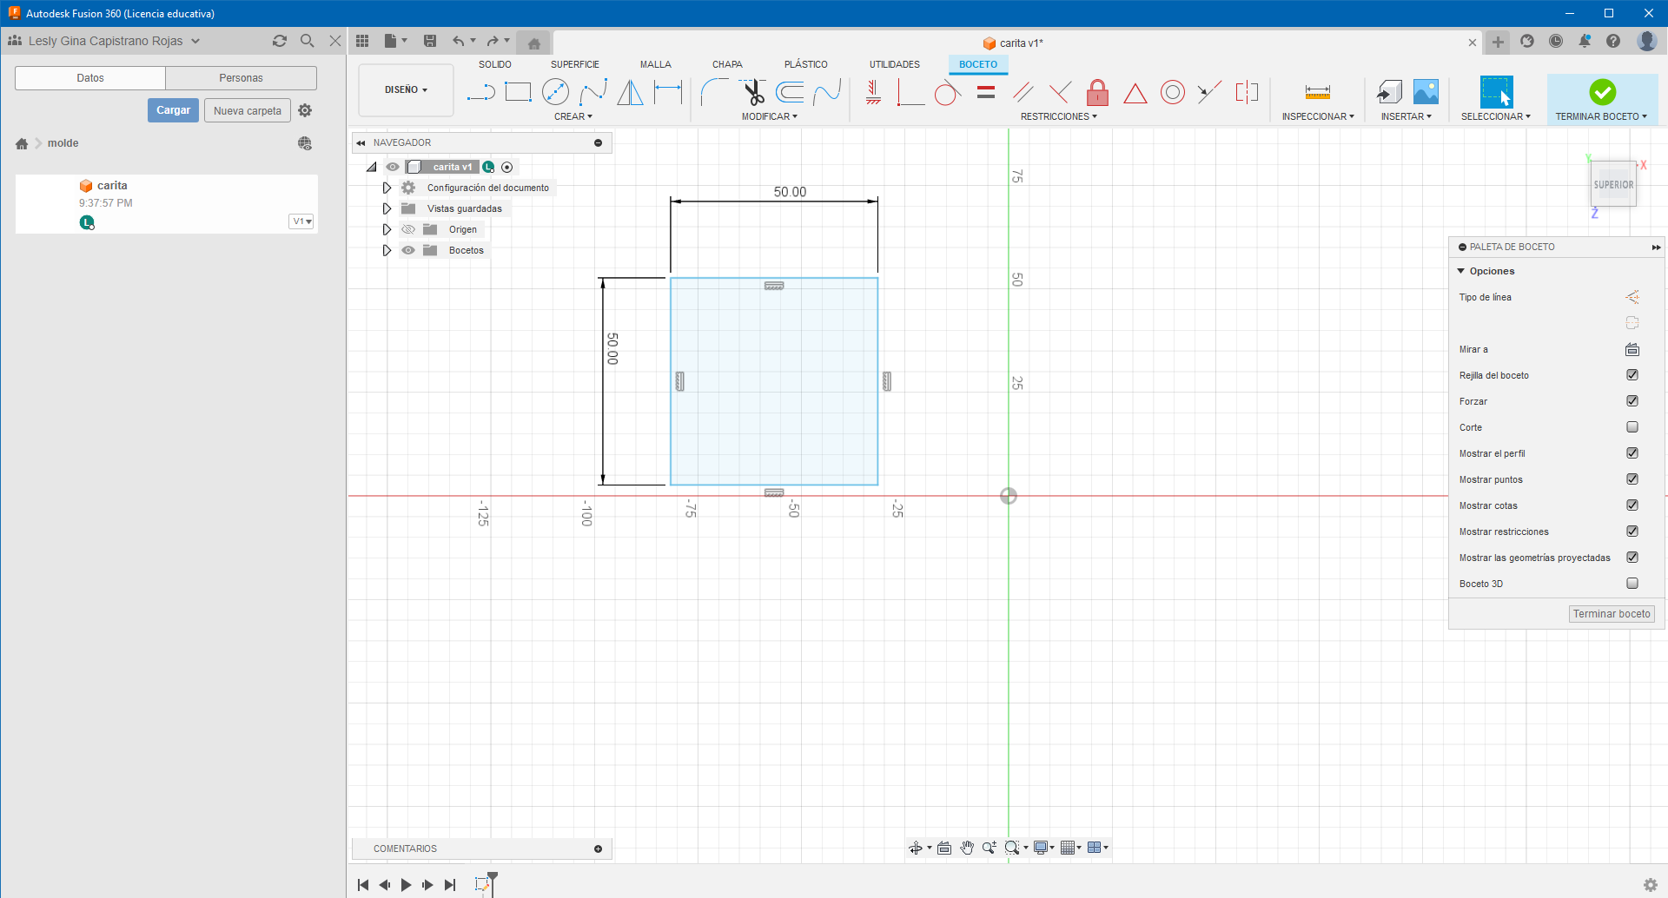The height and width of the screenshot is (898, 1668).
Task: Click the Save icon
Action: click(430, 41)
